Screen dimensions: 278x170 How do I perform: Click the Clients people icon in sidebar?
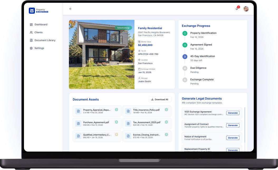coord(31,33)
